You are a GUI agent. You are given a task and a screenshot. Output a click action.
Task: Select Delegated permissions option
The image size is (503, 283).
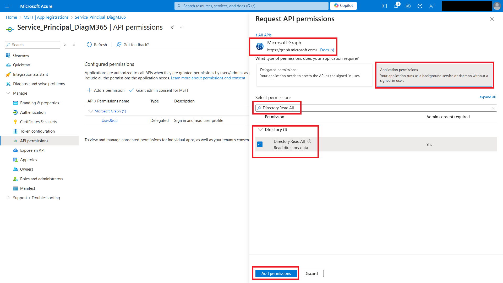314,75
